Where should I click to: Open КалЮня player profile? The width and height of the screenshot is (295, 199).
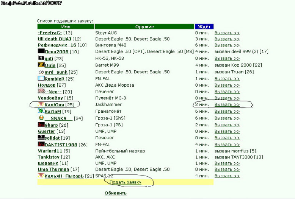pos(54,105)
